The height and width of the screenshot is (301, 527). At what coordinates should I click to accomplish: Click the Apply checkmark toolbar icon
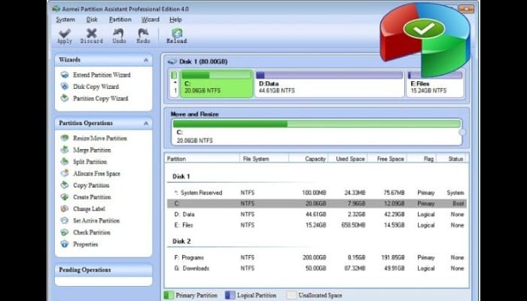64,34
